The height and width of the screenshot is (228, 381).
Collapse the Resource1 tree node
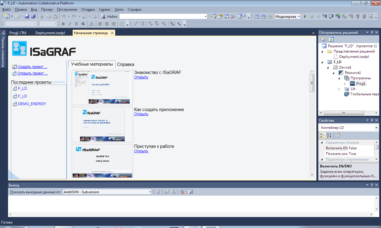click(334, 73)
